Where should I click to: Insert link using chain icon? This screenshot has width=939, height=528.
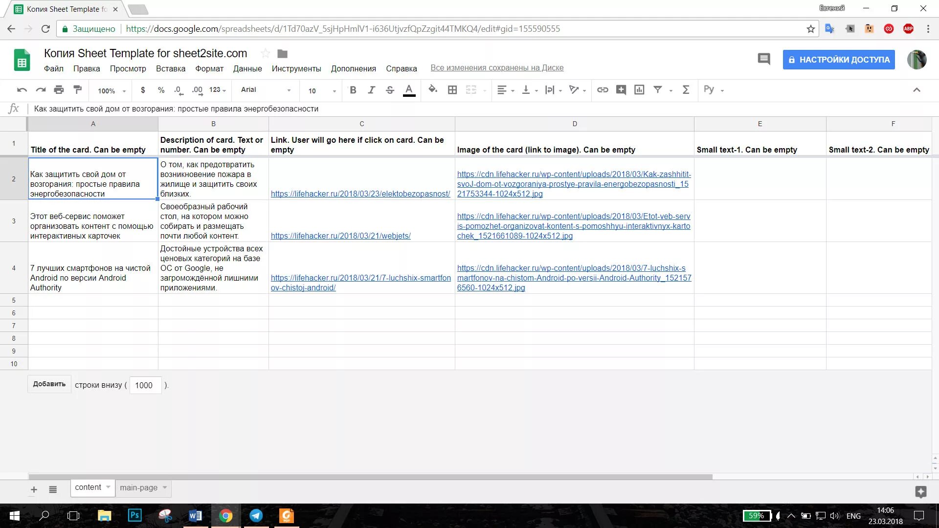(x=603, y=90)
